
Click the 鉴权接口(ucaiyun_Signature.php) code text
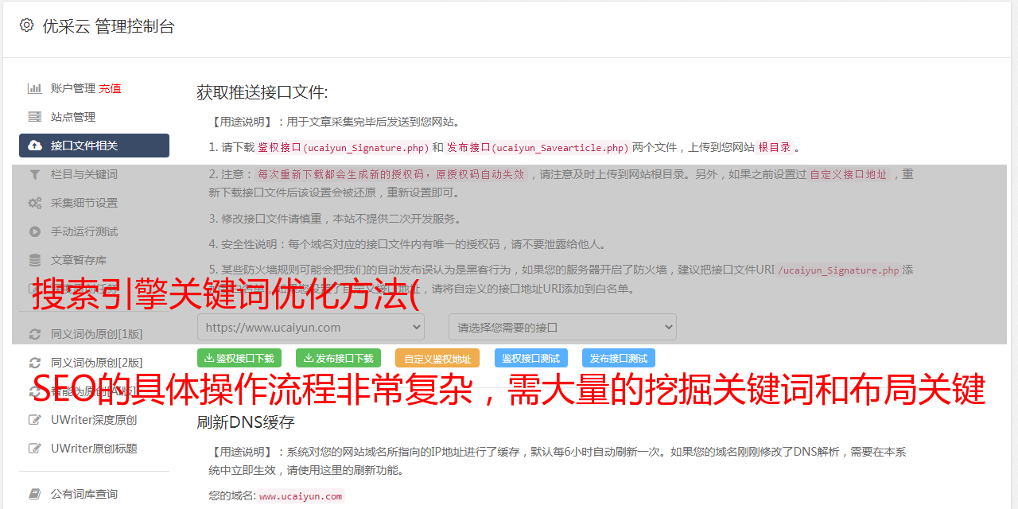343,147
